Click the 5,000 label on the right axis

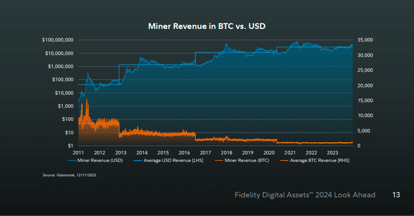(x=366, y=131)
